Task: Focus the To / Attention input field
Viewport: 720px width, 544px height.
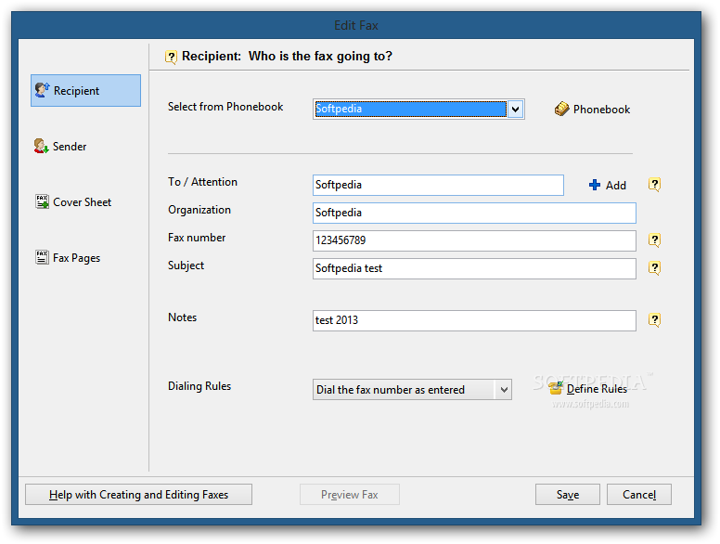Action: tap(438, 185)
